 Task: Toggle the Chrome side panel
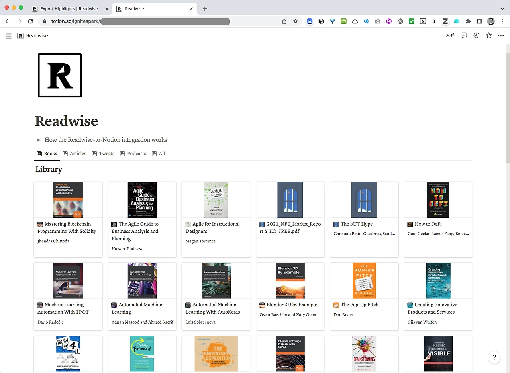pyautogui.click(x=479, y=21)
